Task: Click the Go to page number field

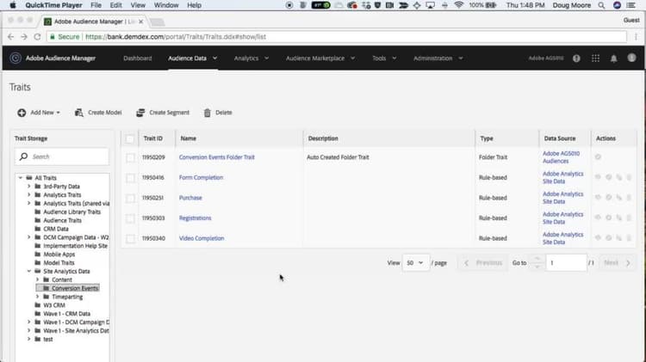Action: (566, 263)
